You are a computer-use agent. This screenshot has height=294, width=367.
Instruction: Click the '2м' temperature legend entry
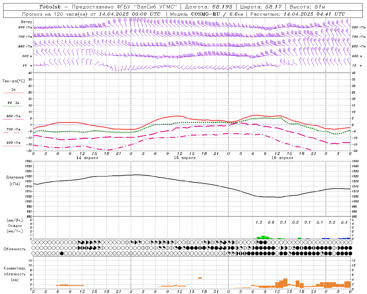(x=13, y=90)
